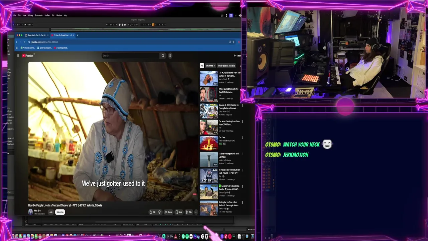Dislike the video with thumbs down

[x=159, y=212]
